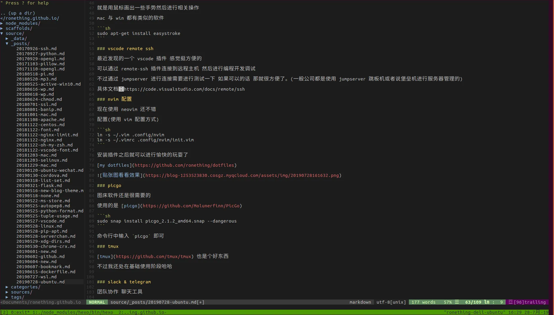Open 20190528-serverchan.md file
Screen dimensions: 554x315
pos(46,236)
